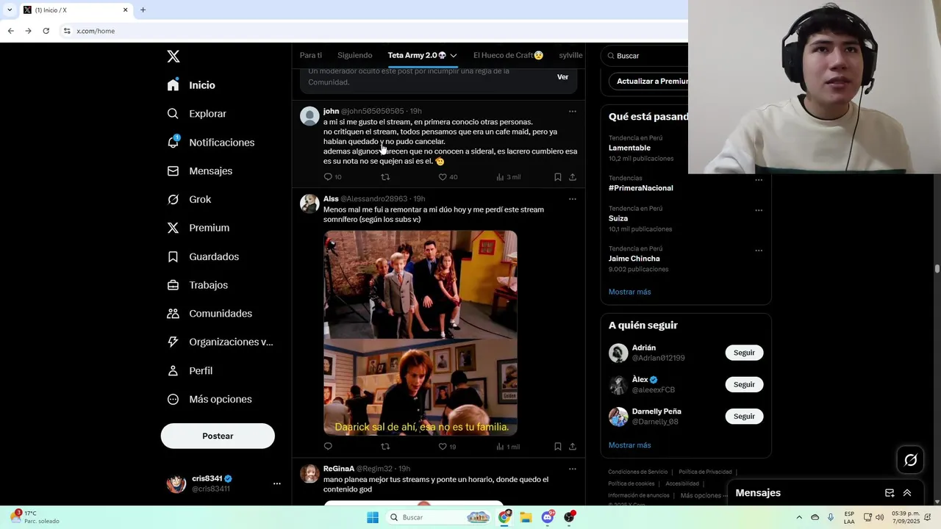Click the X logo in the sidebar
Viewport: 941px width, 529px height.
pyautogui.click(x=173, y=57)
